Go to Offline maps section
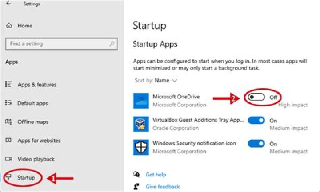Screen dimensions: 320x192 pos(33,122)
